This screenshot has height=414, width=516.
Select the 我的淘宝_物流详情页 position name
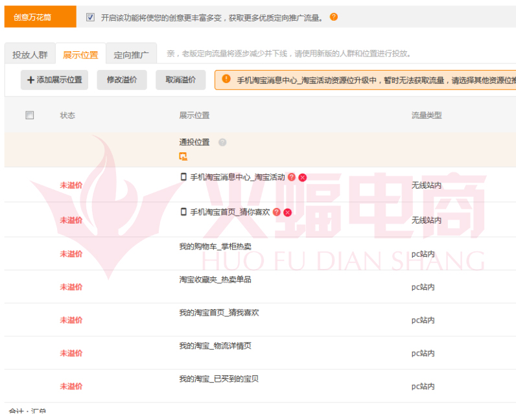[x=215, y=346]
